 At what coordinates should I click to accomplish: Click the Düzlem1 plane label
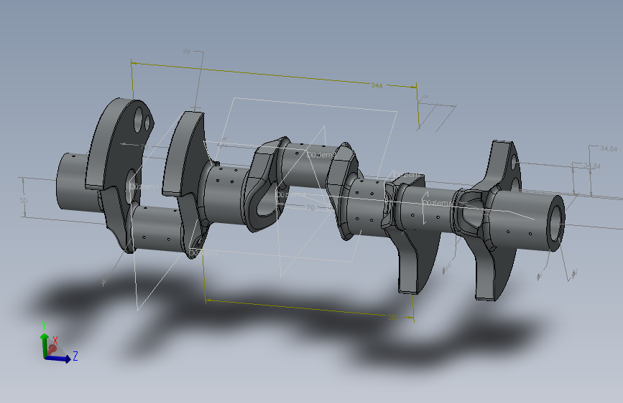[x=144, y=186]
